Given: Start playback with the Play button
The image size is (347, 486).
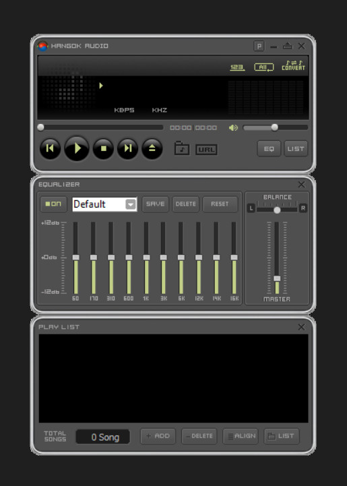Looking at the screenshot, I should coord(77,148).
